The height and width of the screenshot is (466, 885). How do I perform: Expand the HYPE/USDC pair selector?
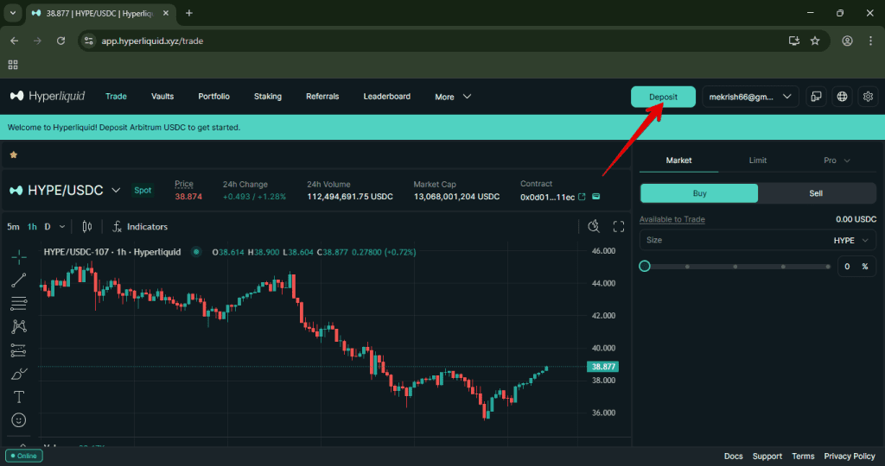coord(116,190)
